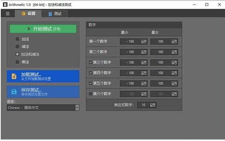Switch to the 测试 tab
Screen dimensions: 225x141
coord(54,14)
